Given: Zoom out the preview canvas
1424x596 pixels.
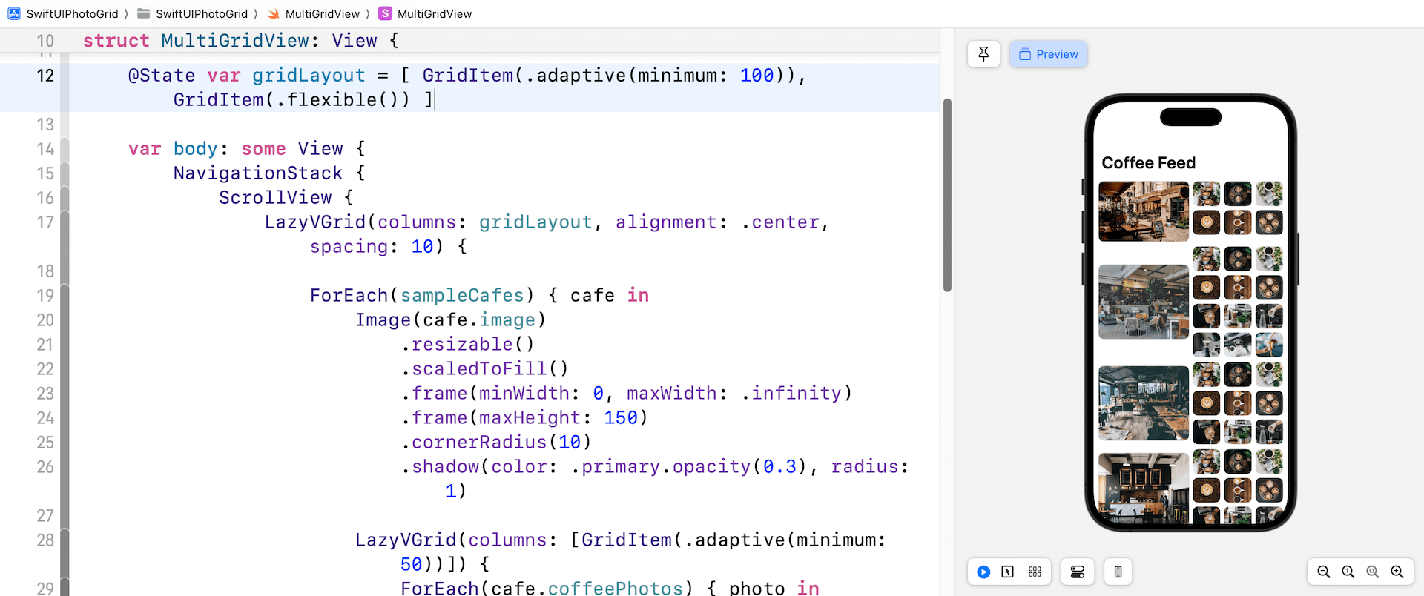Looking at the screenshot, I should point(1323,572).
